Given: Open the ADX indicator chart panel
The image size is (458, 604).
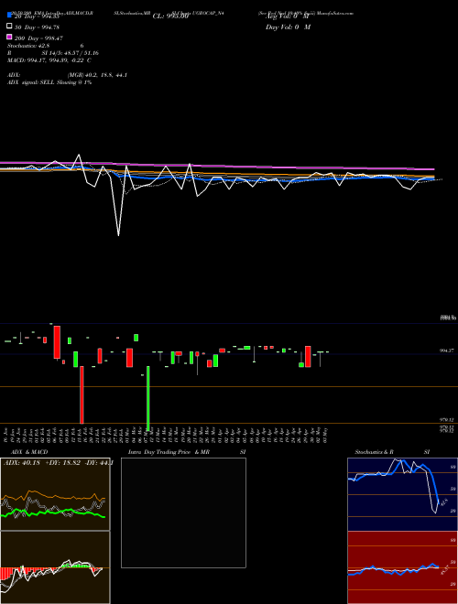Looking at the screenshot, I should 55,494.
